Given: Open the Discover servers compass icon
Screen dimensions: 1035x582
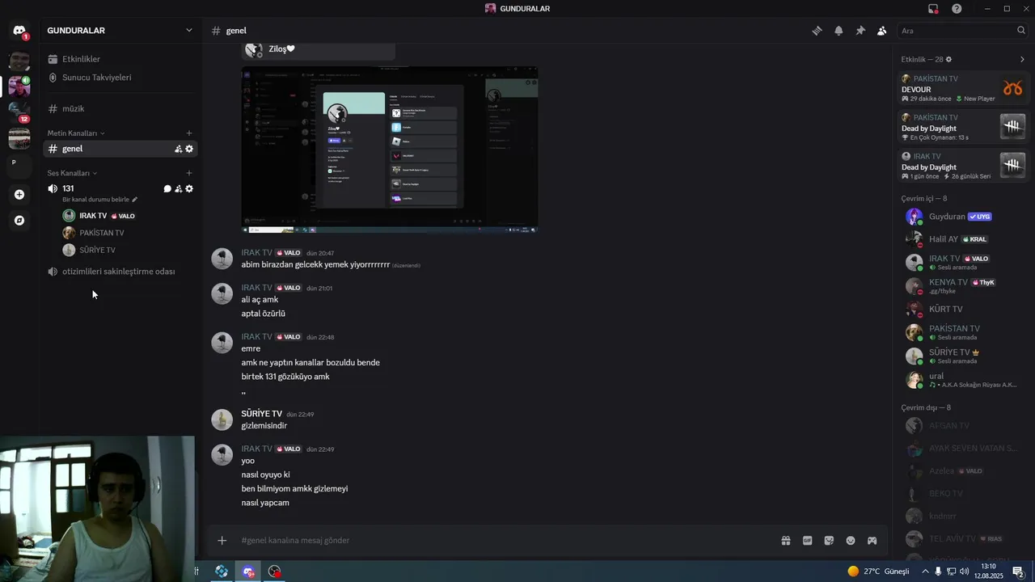Looking at the screenshot, I should click(x=19, y=220).
